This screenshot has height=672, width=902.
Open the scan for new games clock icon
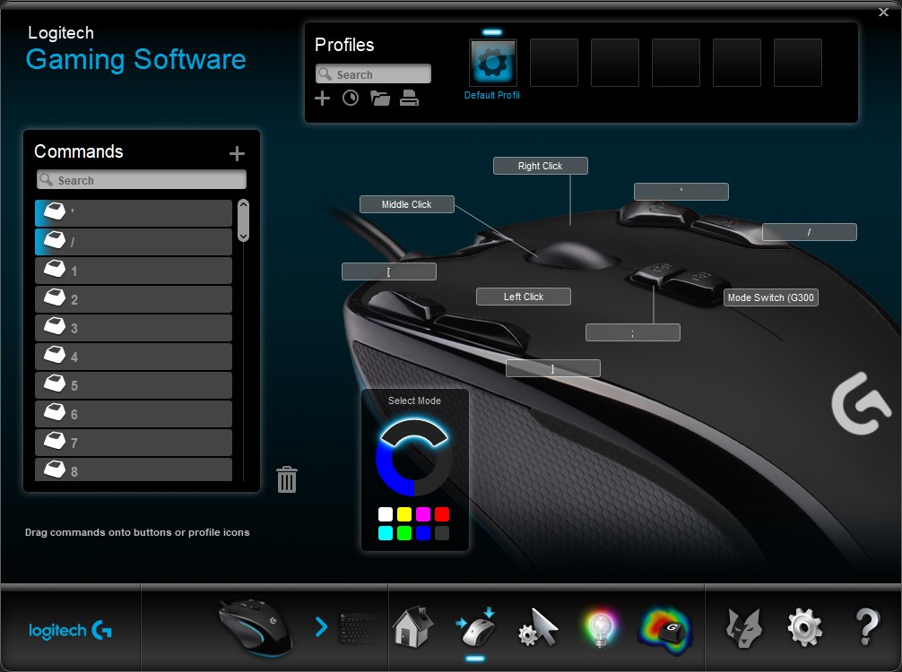pos(351,99)
